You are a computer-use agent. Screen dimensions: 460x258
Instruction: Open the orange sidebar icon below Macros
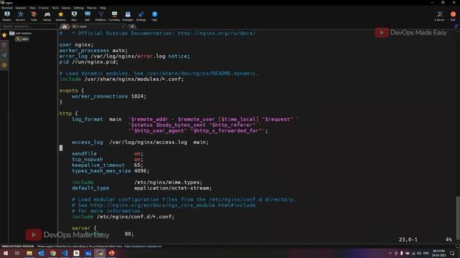(x=4, y=65)
